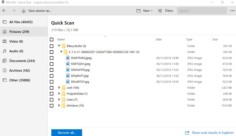Click the Recover all button
Image resolution: width=236 pixels, height=136 pixels.
(67, 133)
